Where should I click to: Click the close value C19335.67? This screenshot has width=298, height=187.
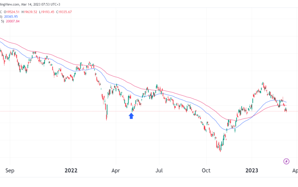click(64, 12)
